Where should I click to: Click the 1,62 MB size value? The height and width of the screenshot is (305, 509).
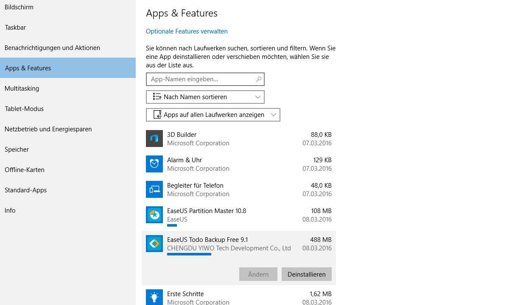[x=321, y=294]
